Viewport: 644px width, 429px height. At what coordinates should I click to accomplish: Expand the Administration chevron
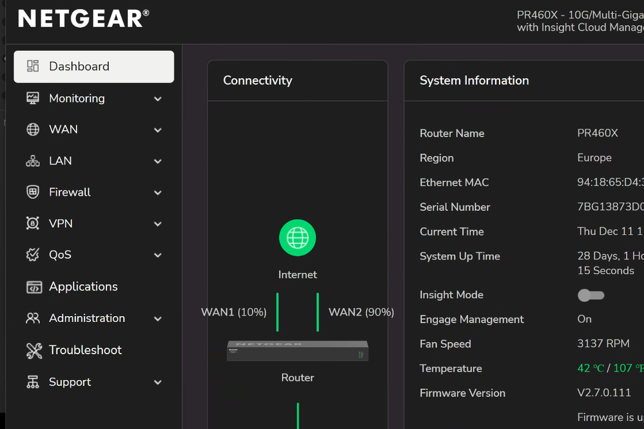point(158,319)
